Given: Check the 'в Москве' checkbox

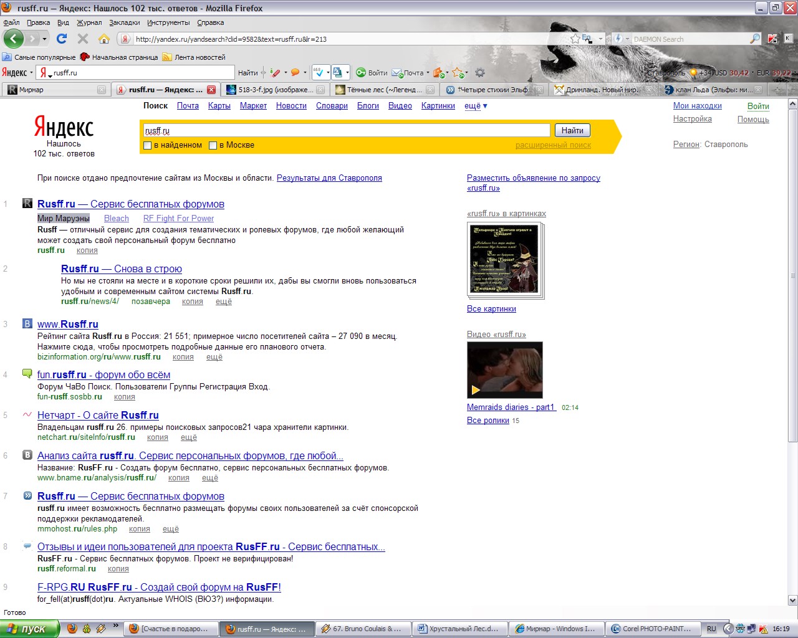Looking at the screenshot, I should pyautogui.click(x=213, y=145).
